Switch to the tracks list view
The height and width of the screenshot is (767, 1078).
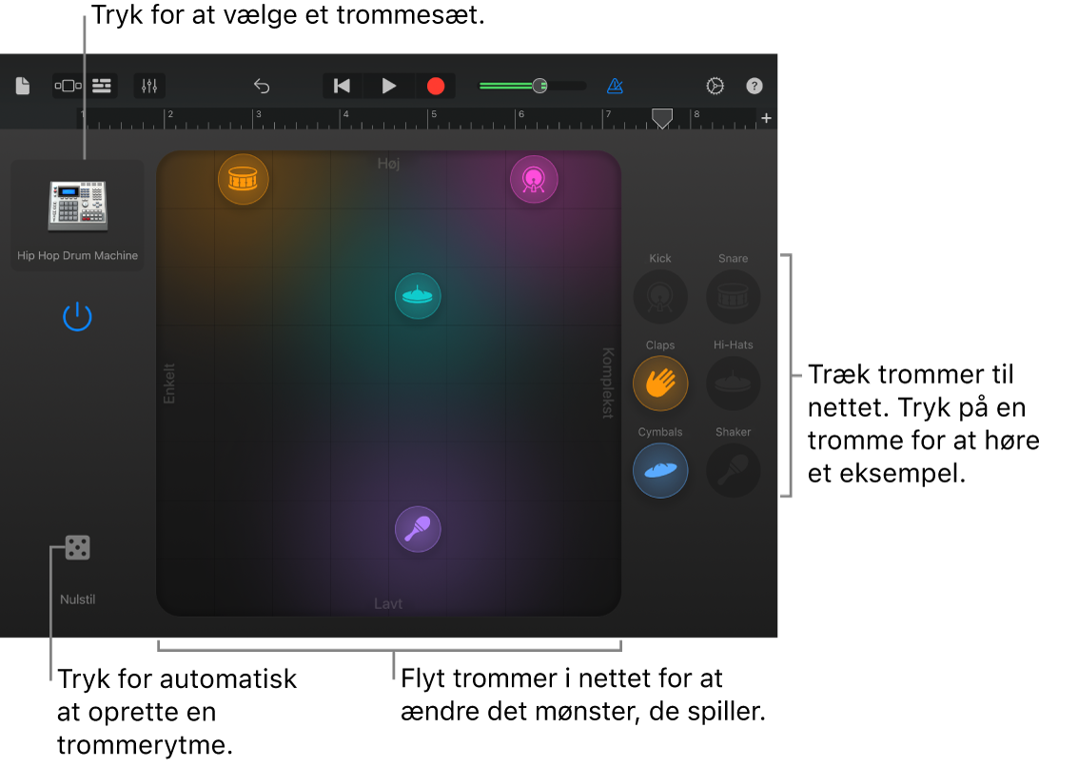point(100,86)
